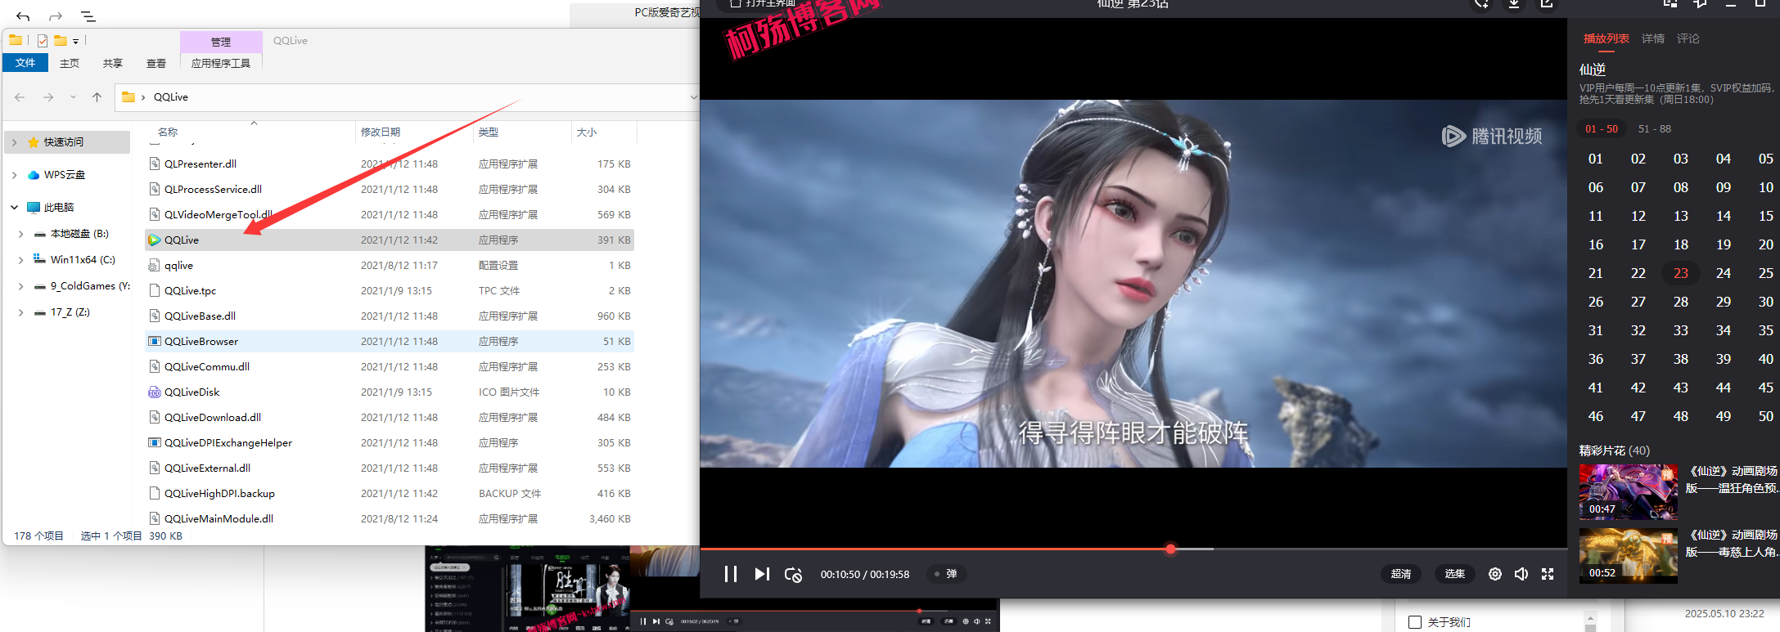
Task: Select the qqlive configuration settings icon
Action: [x=154, y=266]
